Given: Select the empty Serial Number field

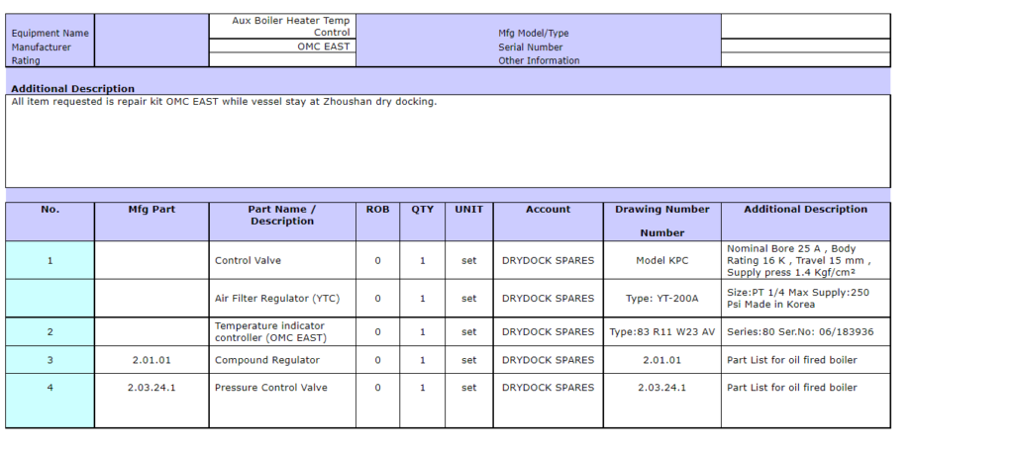Looking at the screenshot, I should click(x=804, y=45).
